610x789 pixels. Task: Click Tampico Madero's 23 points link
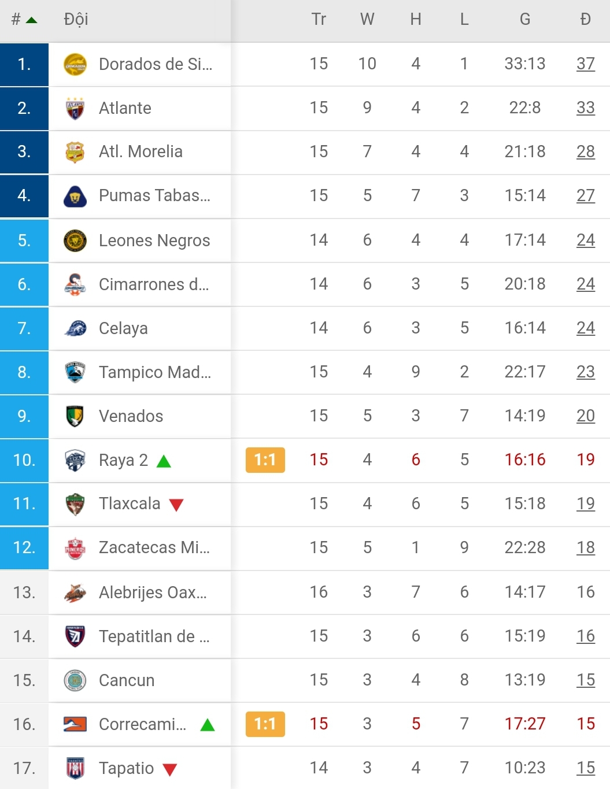click(x=585, y=372)
